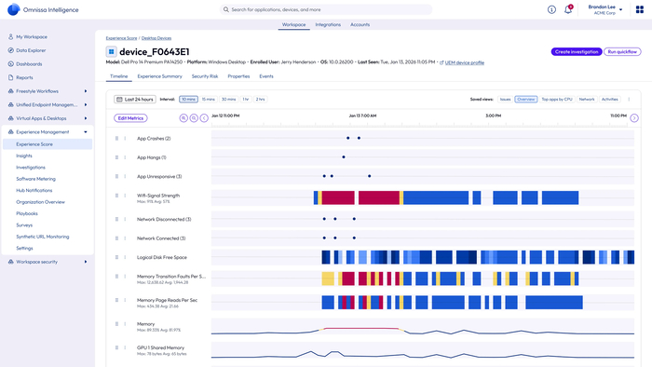
Task: Click the calendar icon in Last 24 hours
Action: coord(119,100)
